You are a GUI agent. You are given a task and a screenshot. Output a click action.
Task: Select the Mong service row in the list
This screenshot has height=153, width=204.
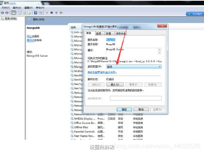pos(76,67)
